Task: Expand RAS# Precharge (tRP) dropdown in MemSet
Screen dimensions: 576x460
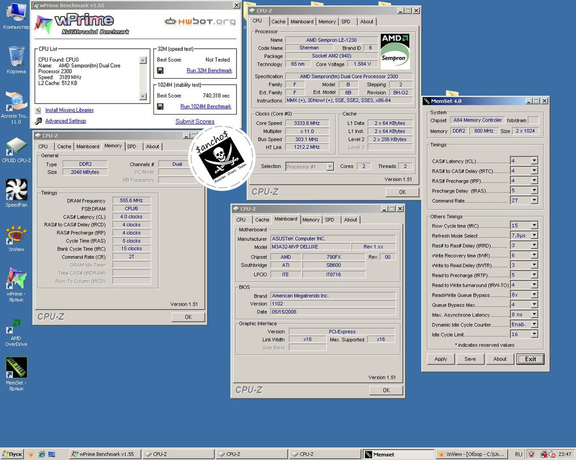Action: pos(534,181)
